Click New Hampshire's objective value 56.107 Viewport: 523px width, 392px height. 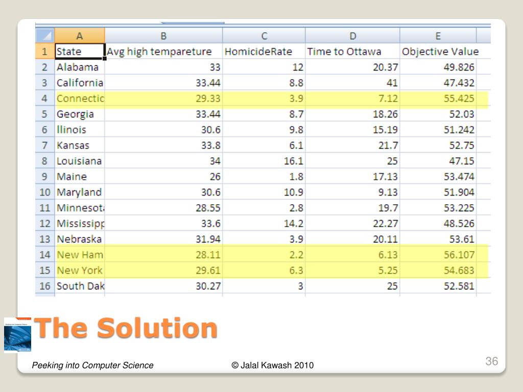[x=438, y=255]
